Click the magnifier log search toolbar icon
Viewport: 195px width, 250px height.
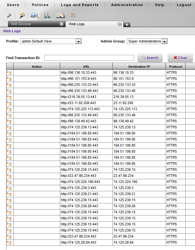pyautogui.click(x=34, y=15)
